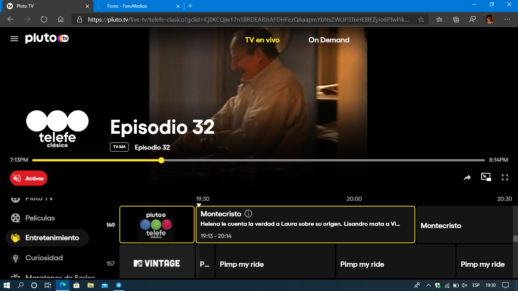Go to the browser home page
The image size is (518, 291).
click(x=61, y=19)
